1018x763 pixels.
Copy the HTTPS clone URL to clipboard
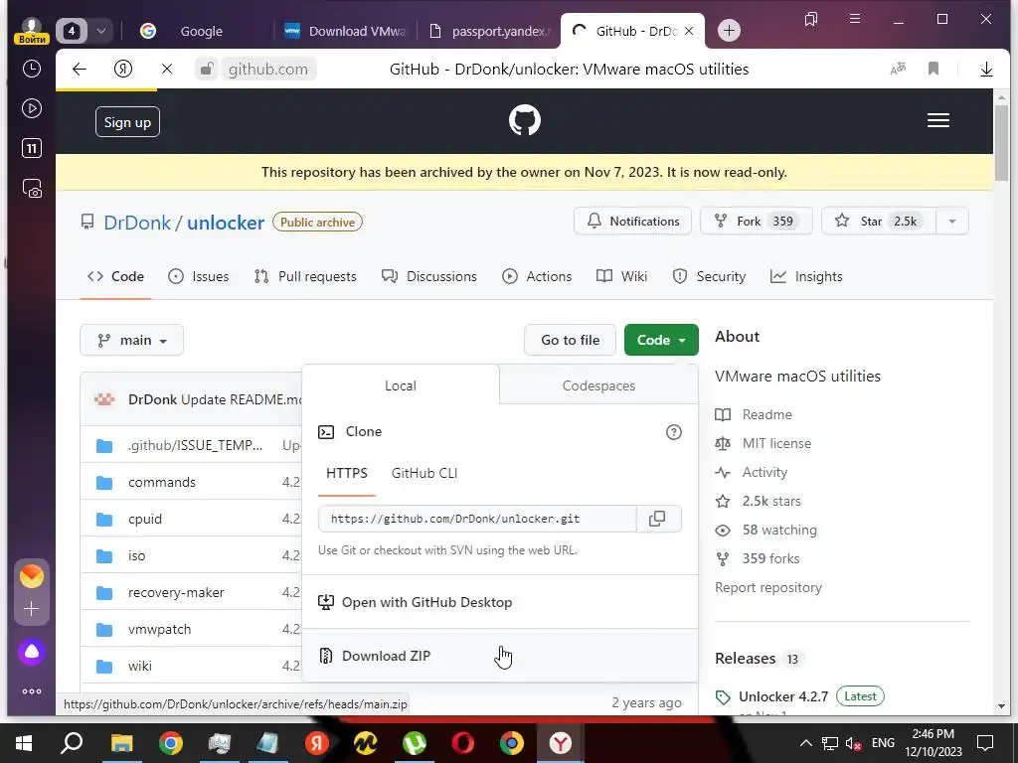pyautogui.click(x=658, y=519)
